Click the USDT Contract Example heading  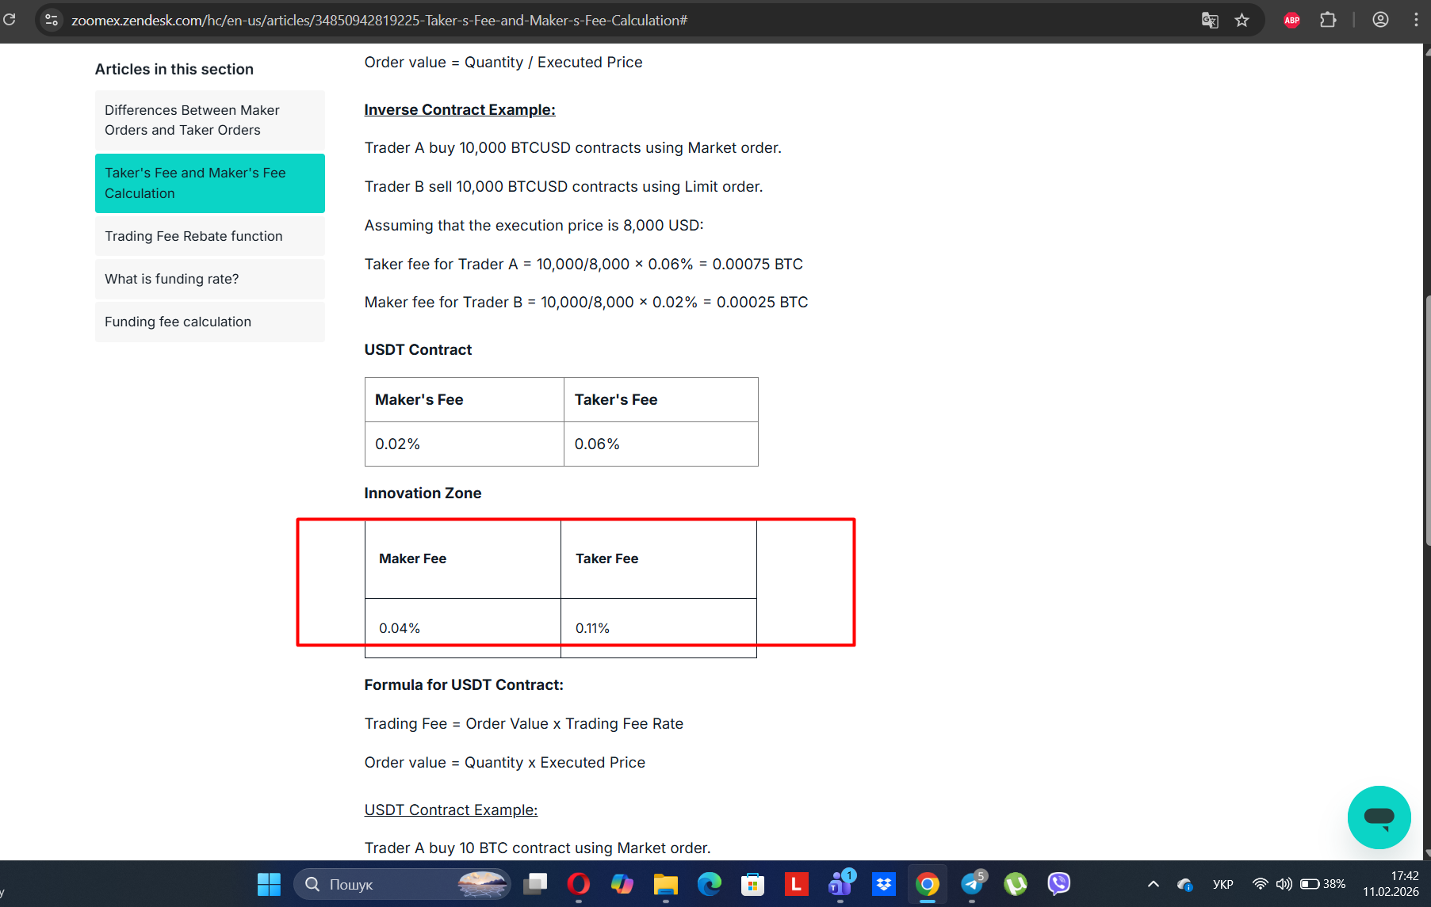point(451,810)
